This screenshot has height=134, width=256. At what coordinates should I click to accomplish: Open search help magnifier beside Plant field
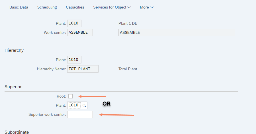click(84, 106)
